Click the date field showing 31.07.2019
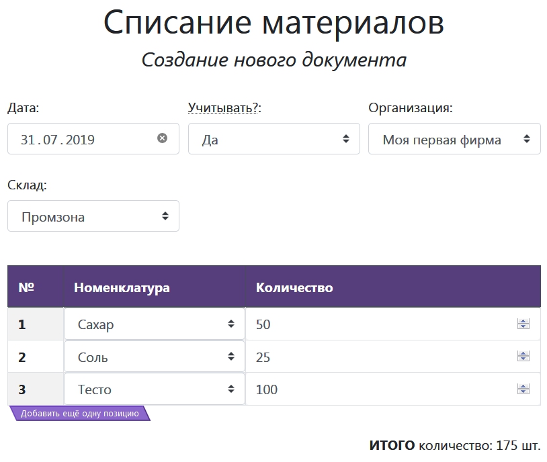Screen dimensions: 547x462 pos(81,140)
